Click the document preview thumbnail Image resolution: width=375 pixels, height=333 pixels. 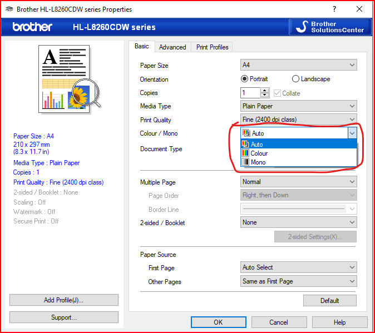69,79
